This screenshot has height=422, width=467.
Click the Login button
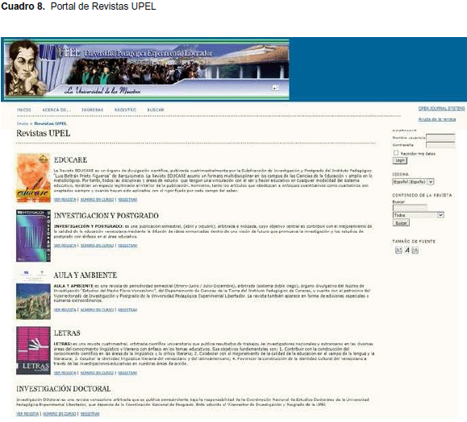[x=400, y=160]
